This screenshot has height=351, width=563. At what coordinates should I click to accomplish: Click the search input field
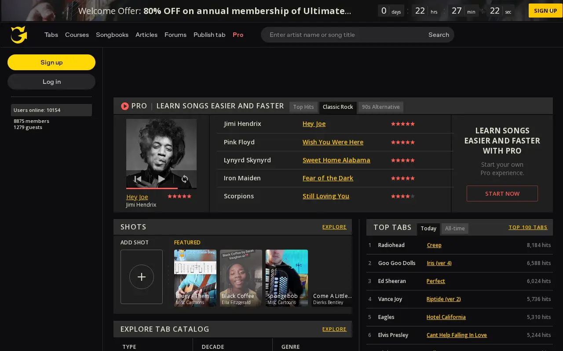343,35
